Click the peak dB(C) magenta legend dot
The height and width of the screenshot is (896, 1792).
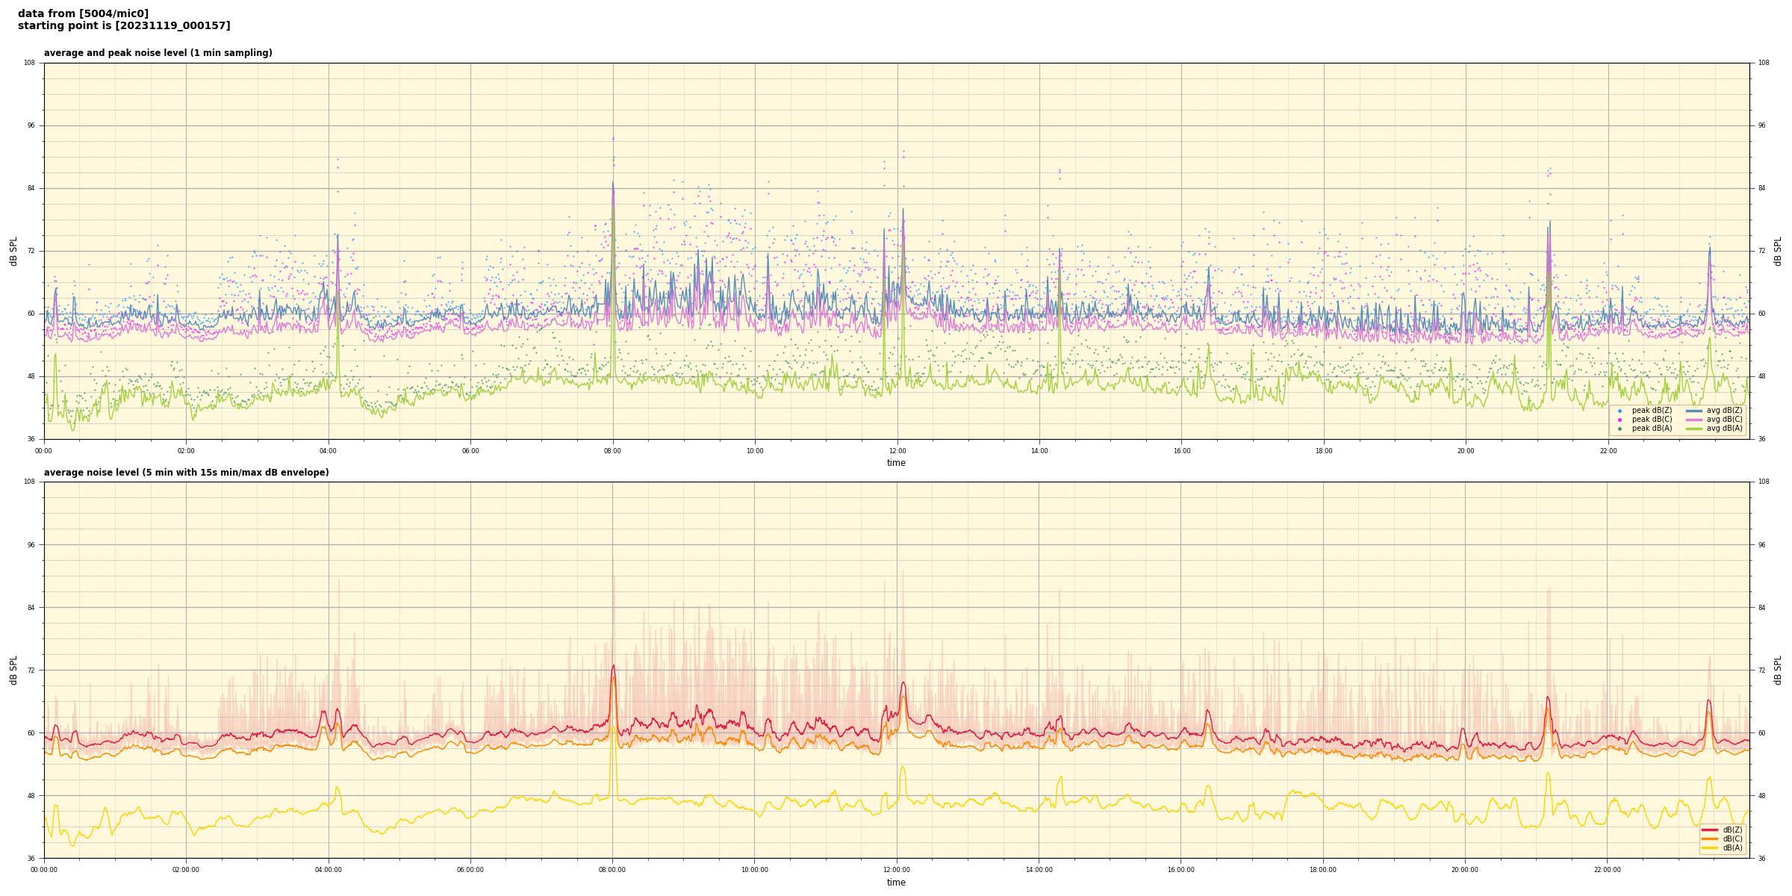pos(1620,420)
